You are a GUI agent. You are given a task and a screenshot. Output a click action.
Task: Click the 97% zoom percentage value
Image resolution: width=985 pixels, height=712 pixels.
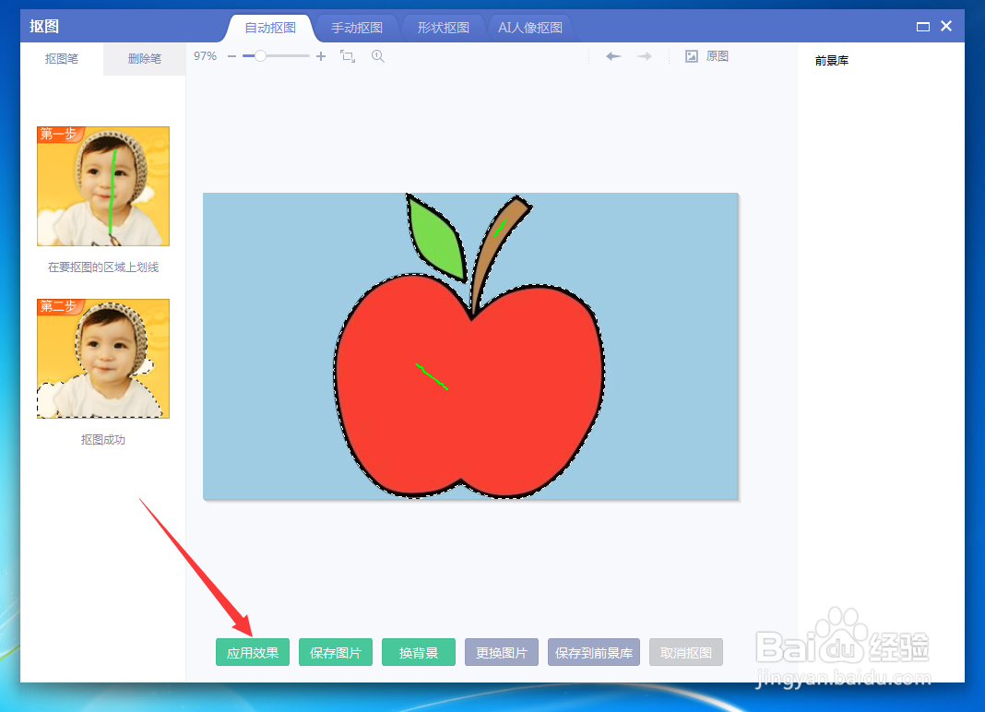[205, 56]
